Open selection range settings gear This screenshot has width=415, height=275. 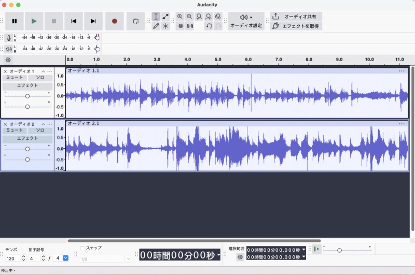(240, 257)
